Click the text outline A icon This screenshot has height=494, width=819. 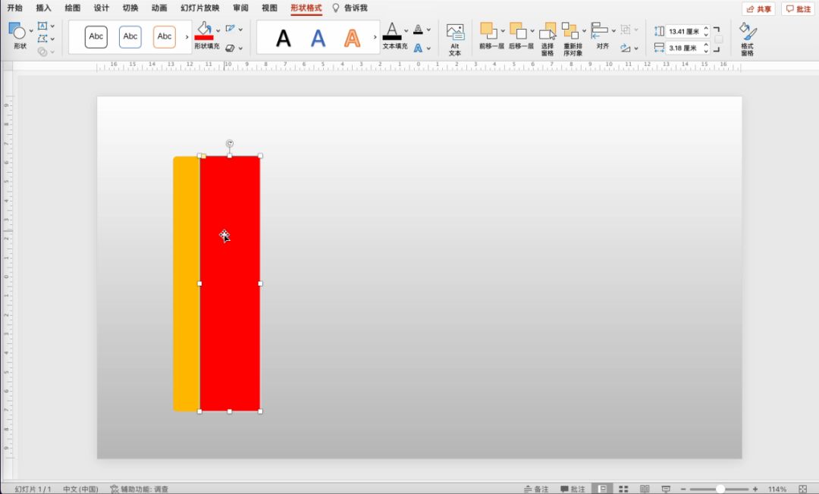[418, 30]
